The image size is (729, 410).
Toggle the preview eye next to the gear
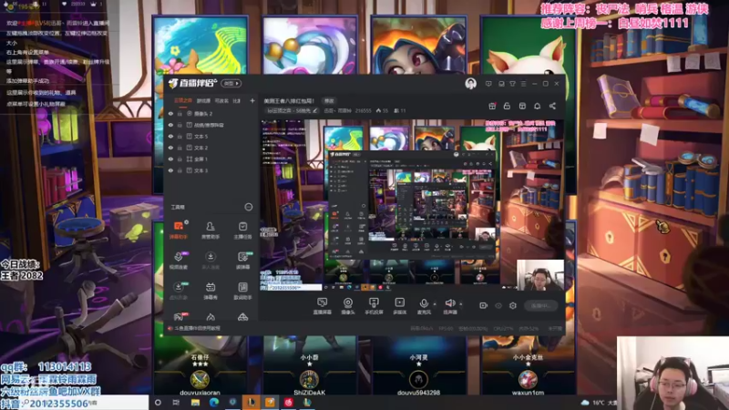498,305
